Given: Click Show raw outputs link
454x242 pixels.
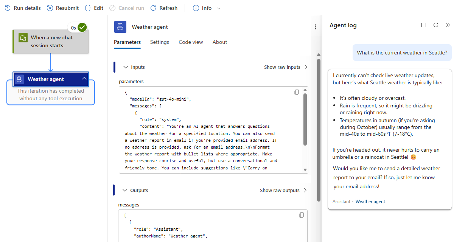Looking at the screenshot, I should [284, 190].
